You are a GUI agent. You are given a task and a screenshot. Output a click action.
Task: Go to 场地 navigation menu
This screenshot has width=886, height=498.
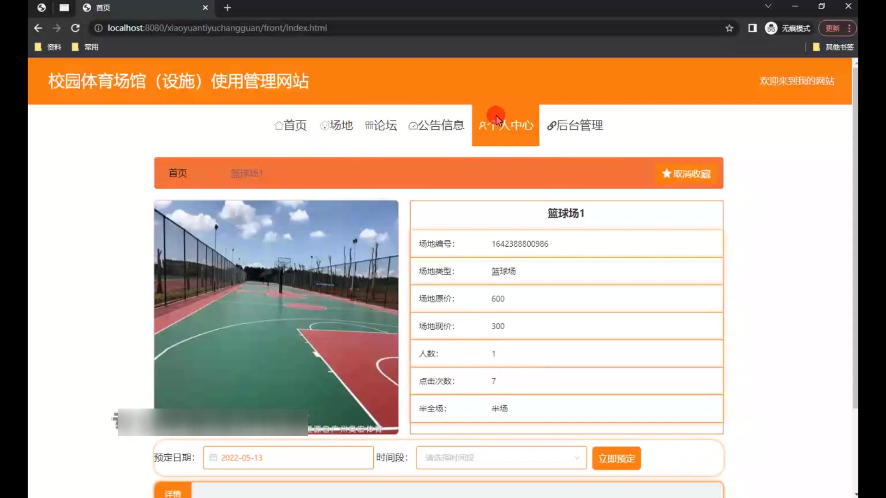336,125
